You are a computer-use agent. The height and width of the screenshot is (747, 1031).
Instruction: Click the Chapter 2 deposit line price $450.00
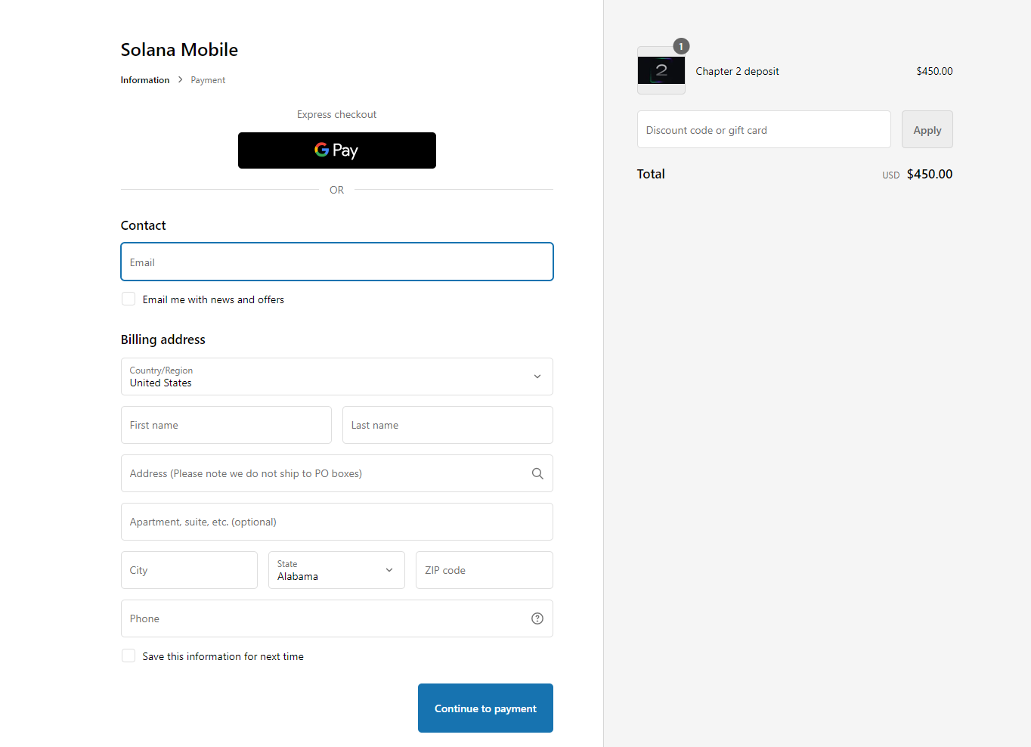[x=934, y=71]
